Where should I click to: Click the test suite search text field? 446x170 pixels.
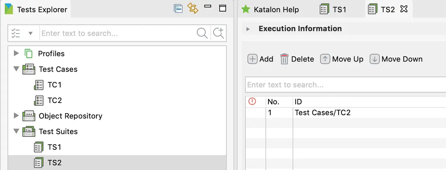coord(344,85)
